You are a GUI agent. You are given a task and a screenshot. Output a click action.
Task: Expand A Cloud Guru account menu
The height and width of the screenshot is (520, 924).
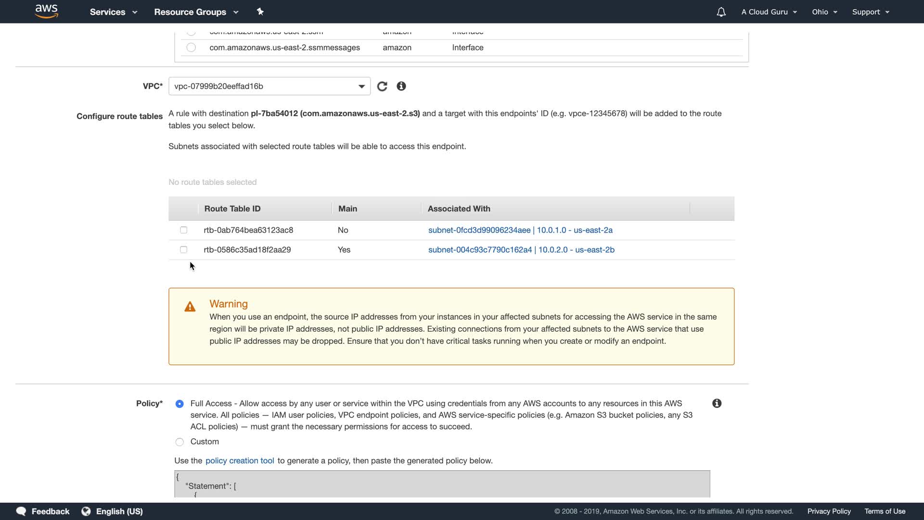point(769,12)
